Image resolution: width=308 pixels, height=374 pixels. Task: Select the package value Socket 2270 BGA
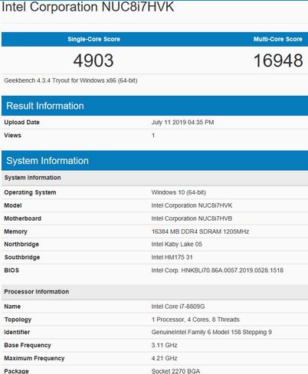[175, 371]
